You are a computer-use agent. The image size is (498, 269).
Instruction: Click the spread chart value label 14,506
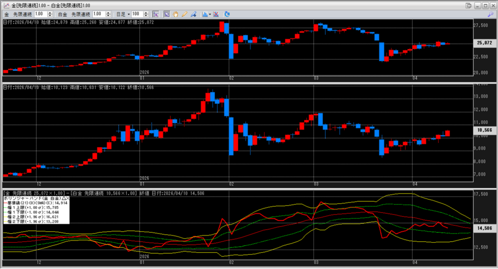click(x=484, y=228)
